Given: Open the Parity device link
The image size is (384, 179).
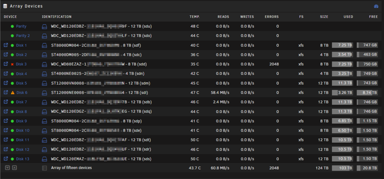Looking at the screenshot, I should click(x=21, y=26).
